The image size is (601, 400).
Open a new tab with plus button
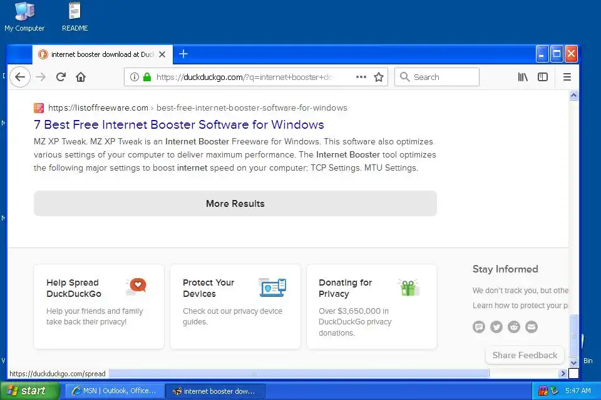(x=183, y=54)
